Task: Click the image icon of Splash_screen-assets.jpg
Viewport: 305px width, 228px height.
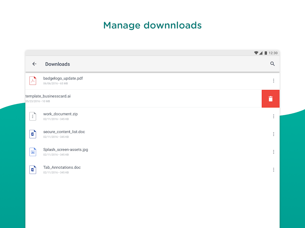Action: [33, 152]
